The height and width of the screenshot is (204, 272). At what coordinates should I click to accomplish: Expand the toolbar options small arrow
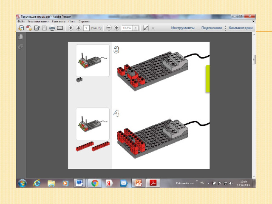(153, 28)
